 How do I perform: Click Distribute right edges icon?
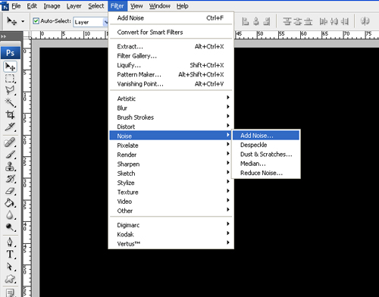pos(345,21)
